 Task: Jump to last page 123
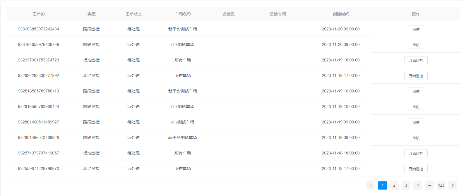(x=441, y=185)
